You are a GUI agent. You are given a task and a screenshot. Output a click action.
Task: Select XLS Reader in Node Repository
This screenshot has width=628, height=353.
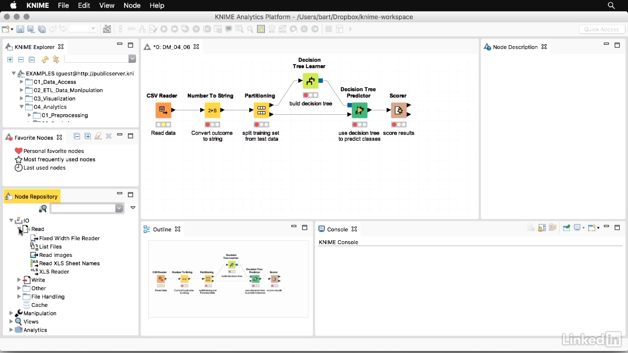54,272
